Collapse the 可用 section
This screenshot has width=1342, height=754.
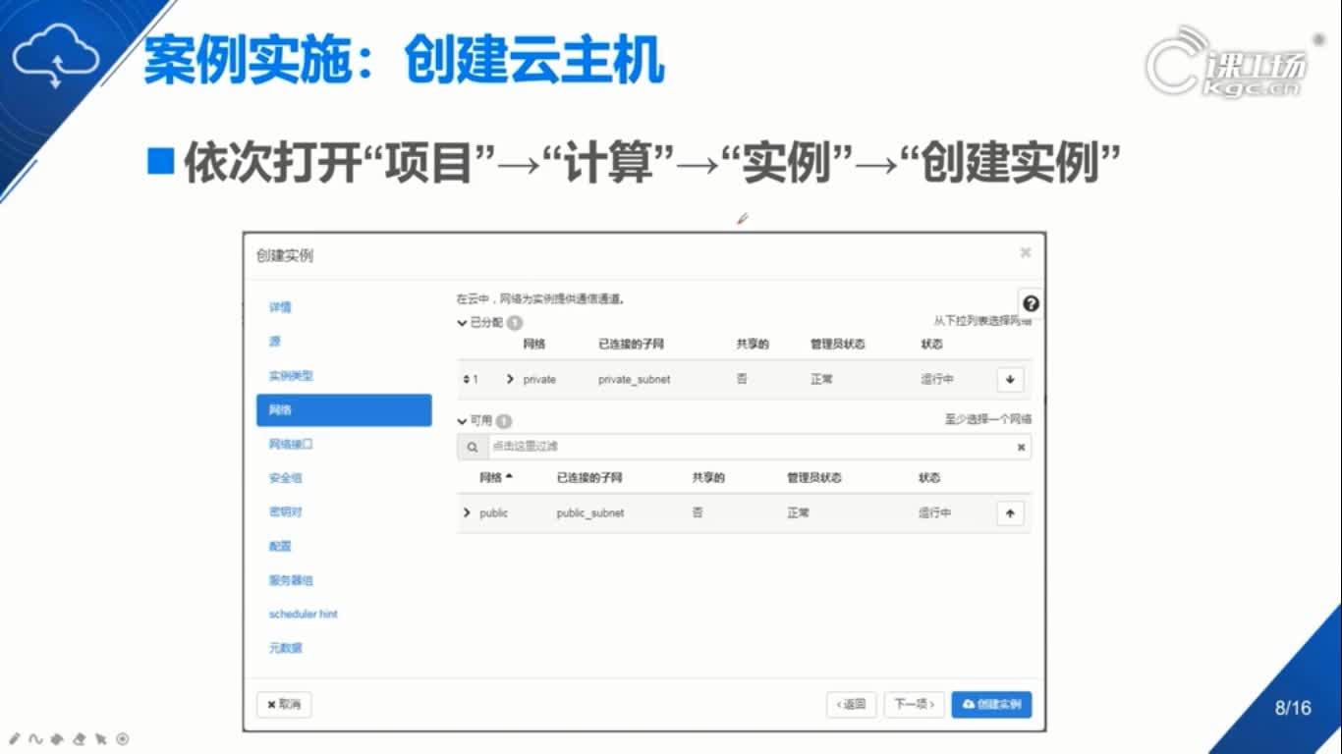coord(460,420)
